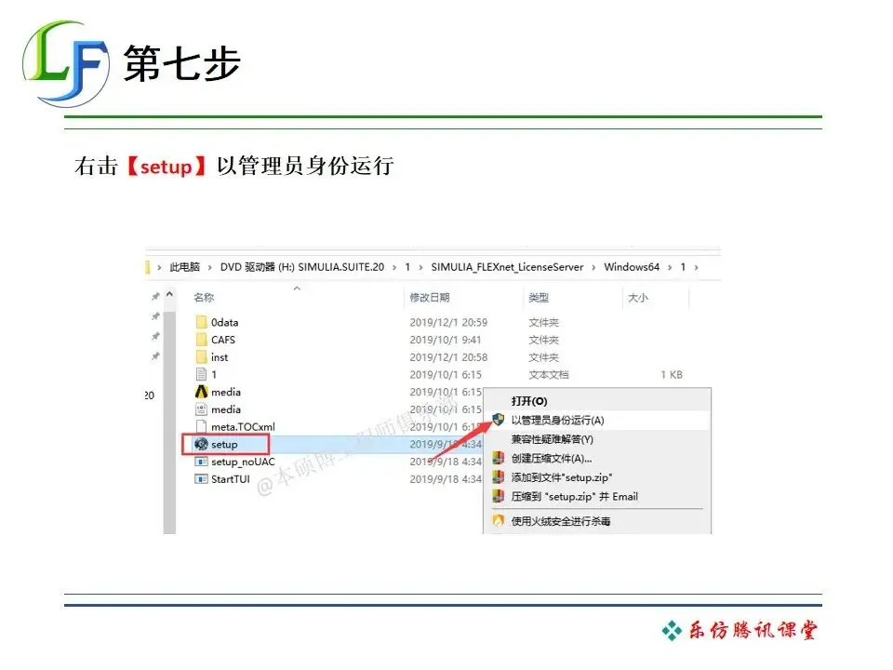Select the inst folder name

(220, 357)
